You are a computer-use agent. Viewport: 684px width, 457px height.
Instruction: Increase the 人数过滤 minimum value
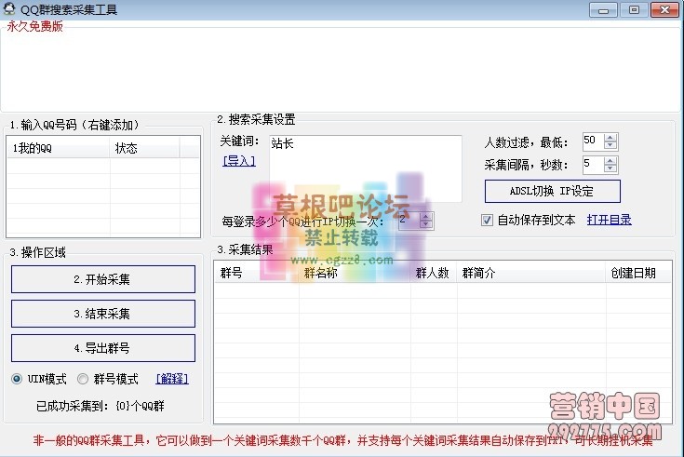click(x=610, y=137)
